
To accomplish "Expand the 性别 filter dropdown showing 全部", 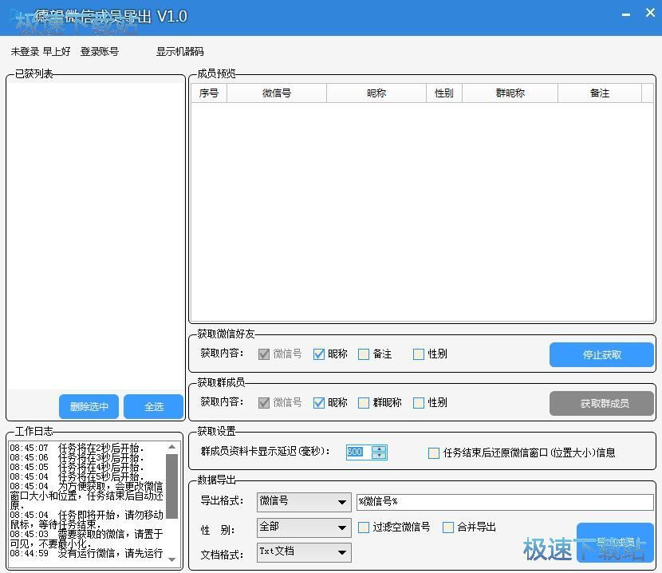I will [x=342, y=528].
